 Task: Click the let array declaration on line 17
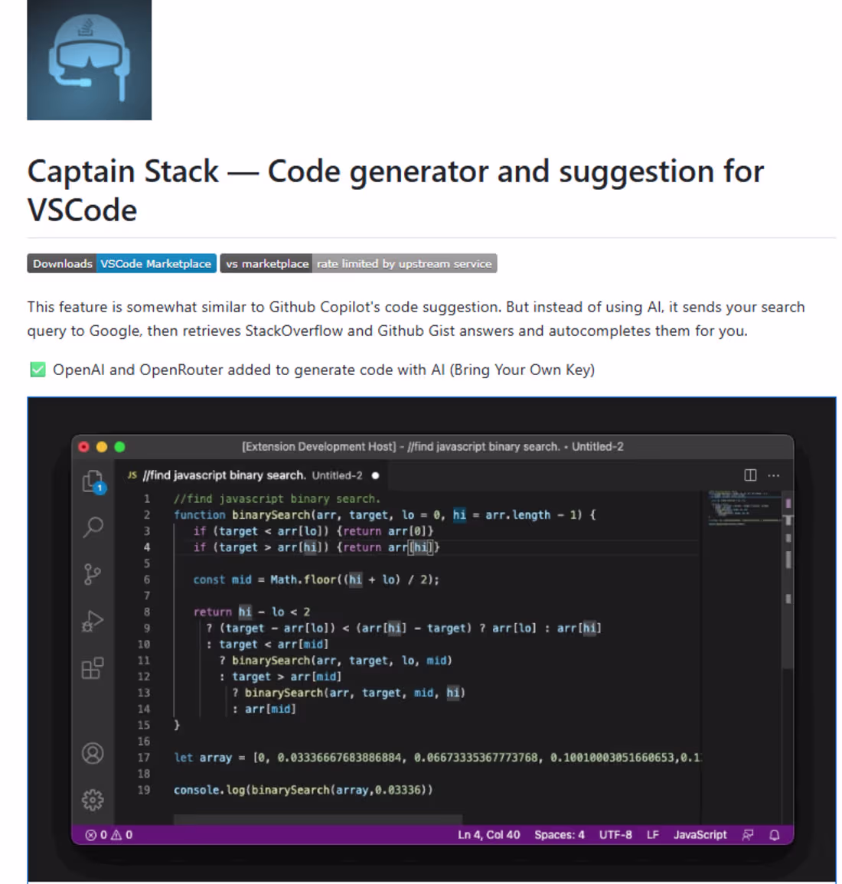pyautogui.click(x=437, y=757)
